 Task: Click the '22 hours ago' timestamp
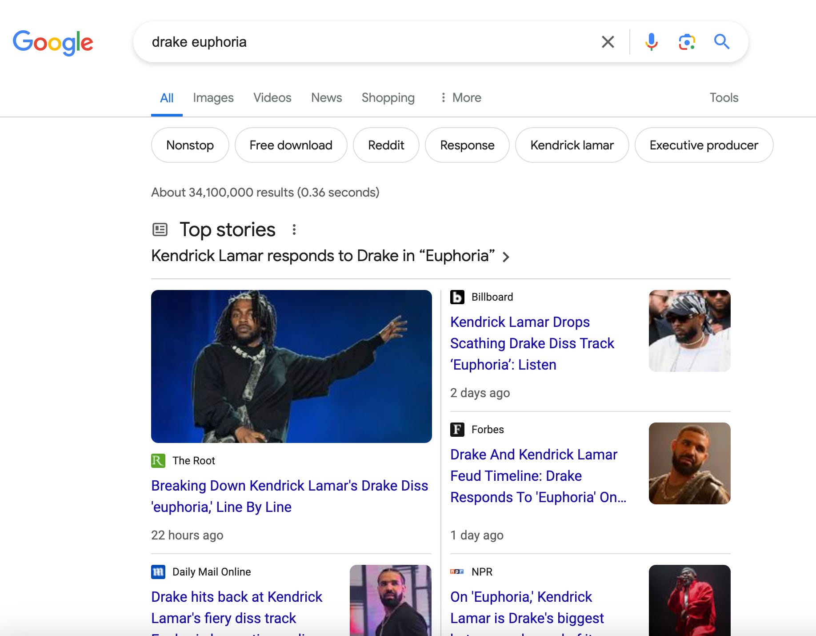click(187, 535)
